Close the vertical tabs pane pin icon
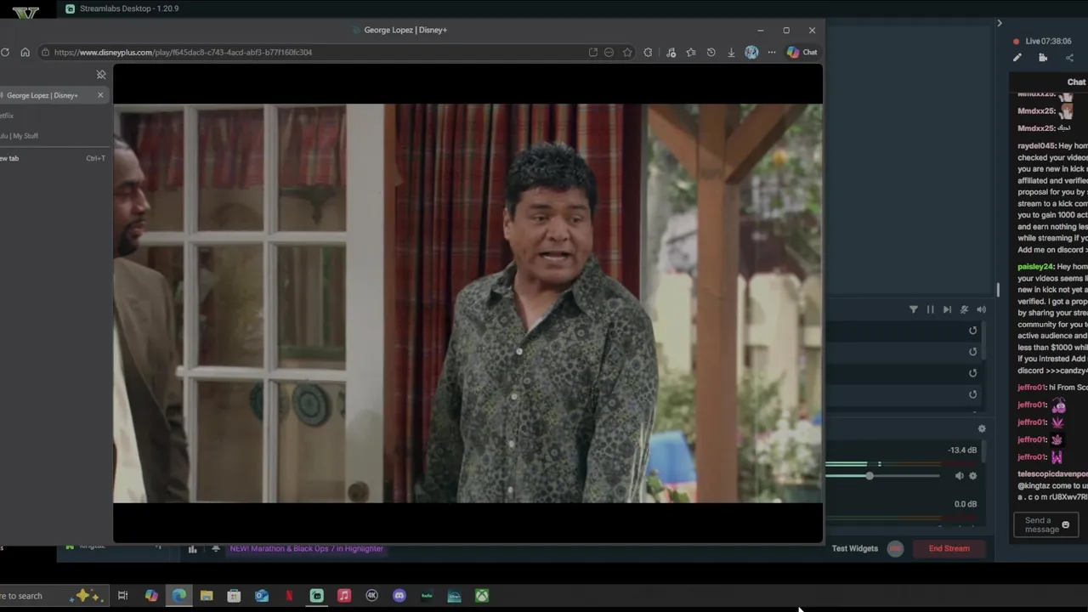 (x=101, y=75)
